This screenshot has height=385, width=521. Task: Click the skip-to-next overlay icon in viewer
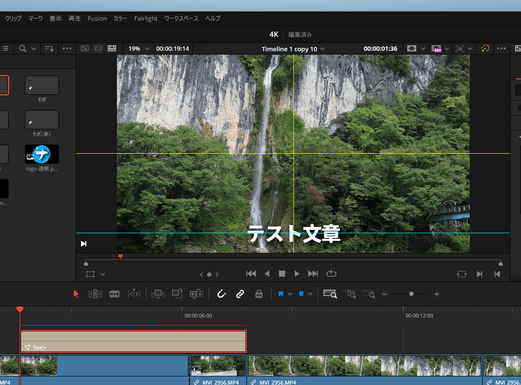tap(84, 244)
